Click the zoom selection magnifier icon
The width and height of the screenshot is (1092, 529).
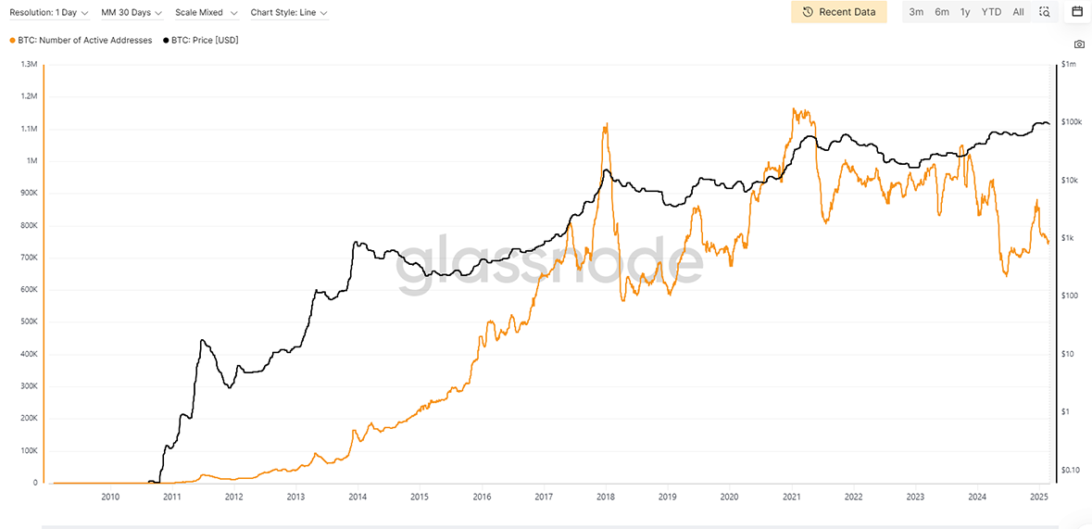point(1044,12)
